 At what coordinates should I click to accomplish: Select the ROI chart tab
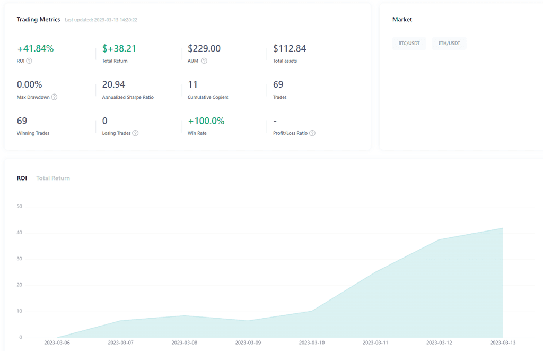tap(22, 178)
